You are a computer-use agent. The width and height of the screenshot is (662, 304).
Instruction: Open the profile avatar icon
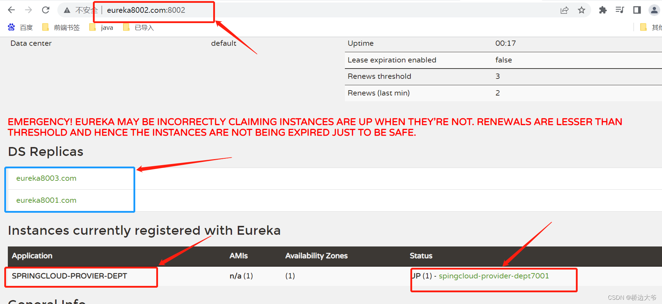tap(654, 10)
